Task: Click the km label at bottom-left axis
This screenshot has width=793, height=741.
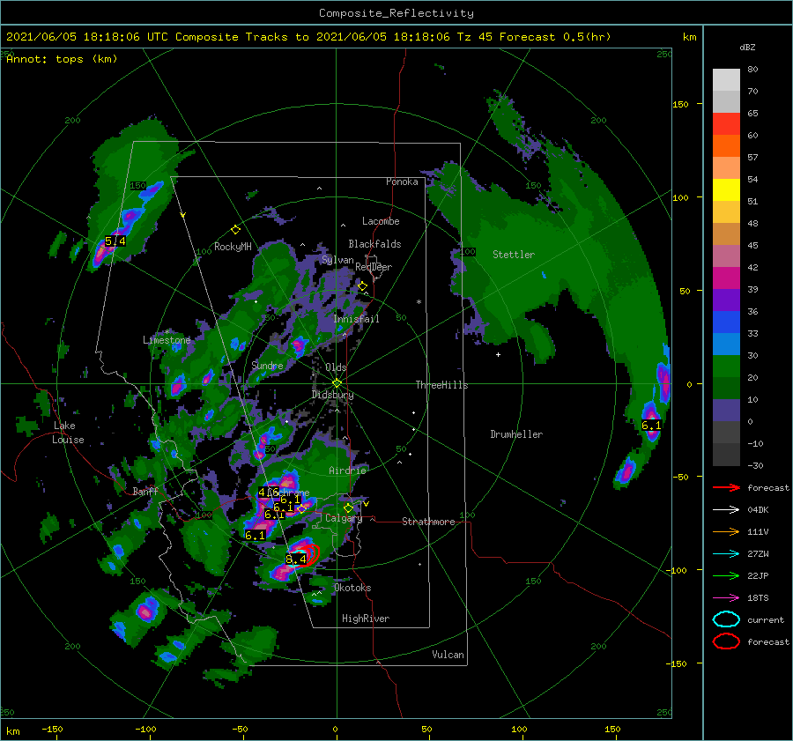Action: (13, 731)
